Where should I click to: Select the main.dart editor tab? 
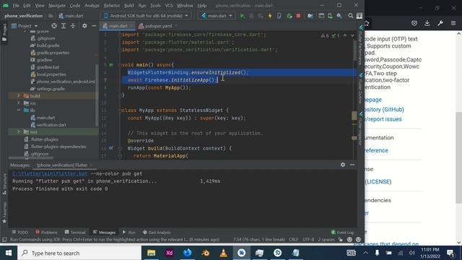tap(118, 26)
